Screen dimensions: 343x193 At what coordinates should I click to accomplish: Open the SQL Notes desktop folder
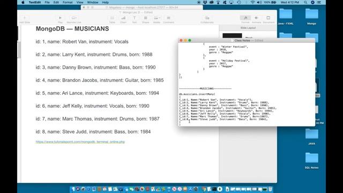(x=311, y=161)
